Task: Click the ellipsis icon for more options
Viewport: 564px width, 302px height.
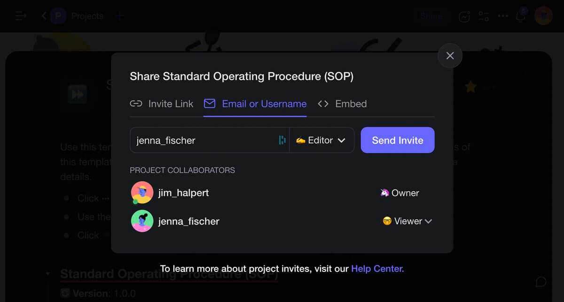Action: pyautogui.click(x=502, y=16)
